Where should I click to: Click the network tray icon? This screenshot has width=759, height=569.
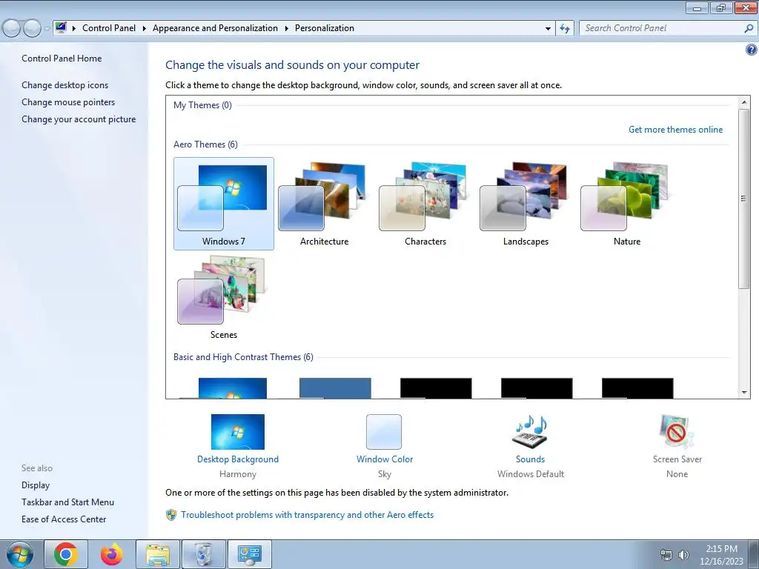tap(666, 555)
